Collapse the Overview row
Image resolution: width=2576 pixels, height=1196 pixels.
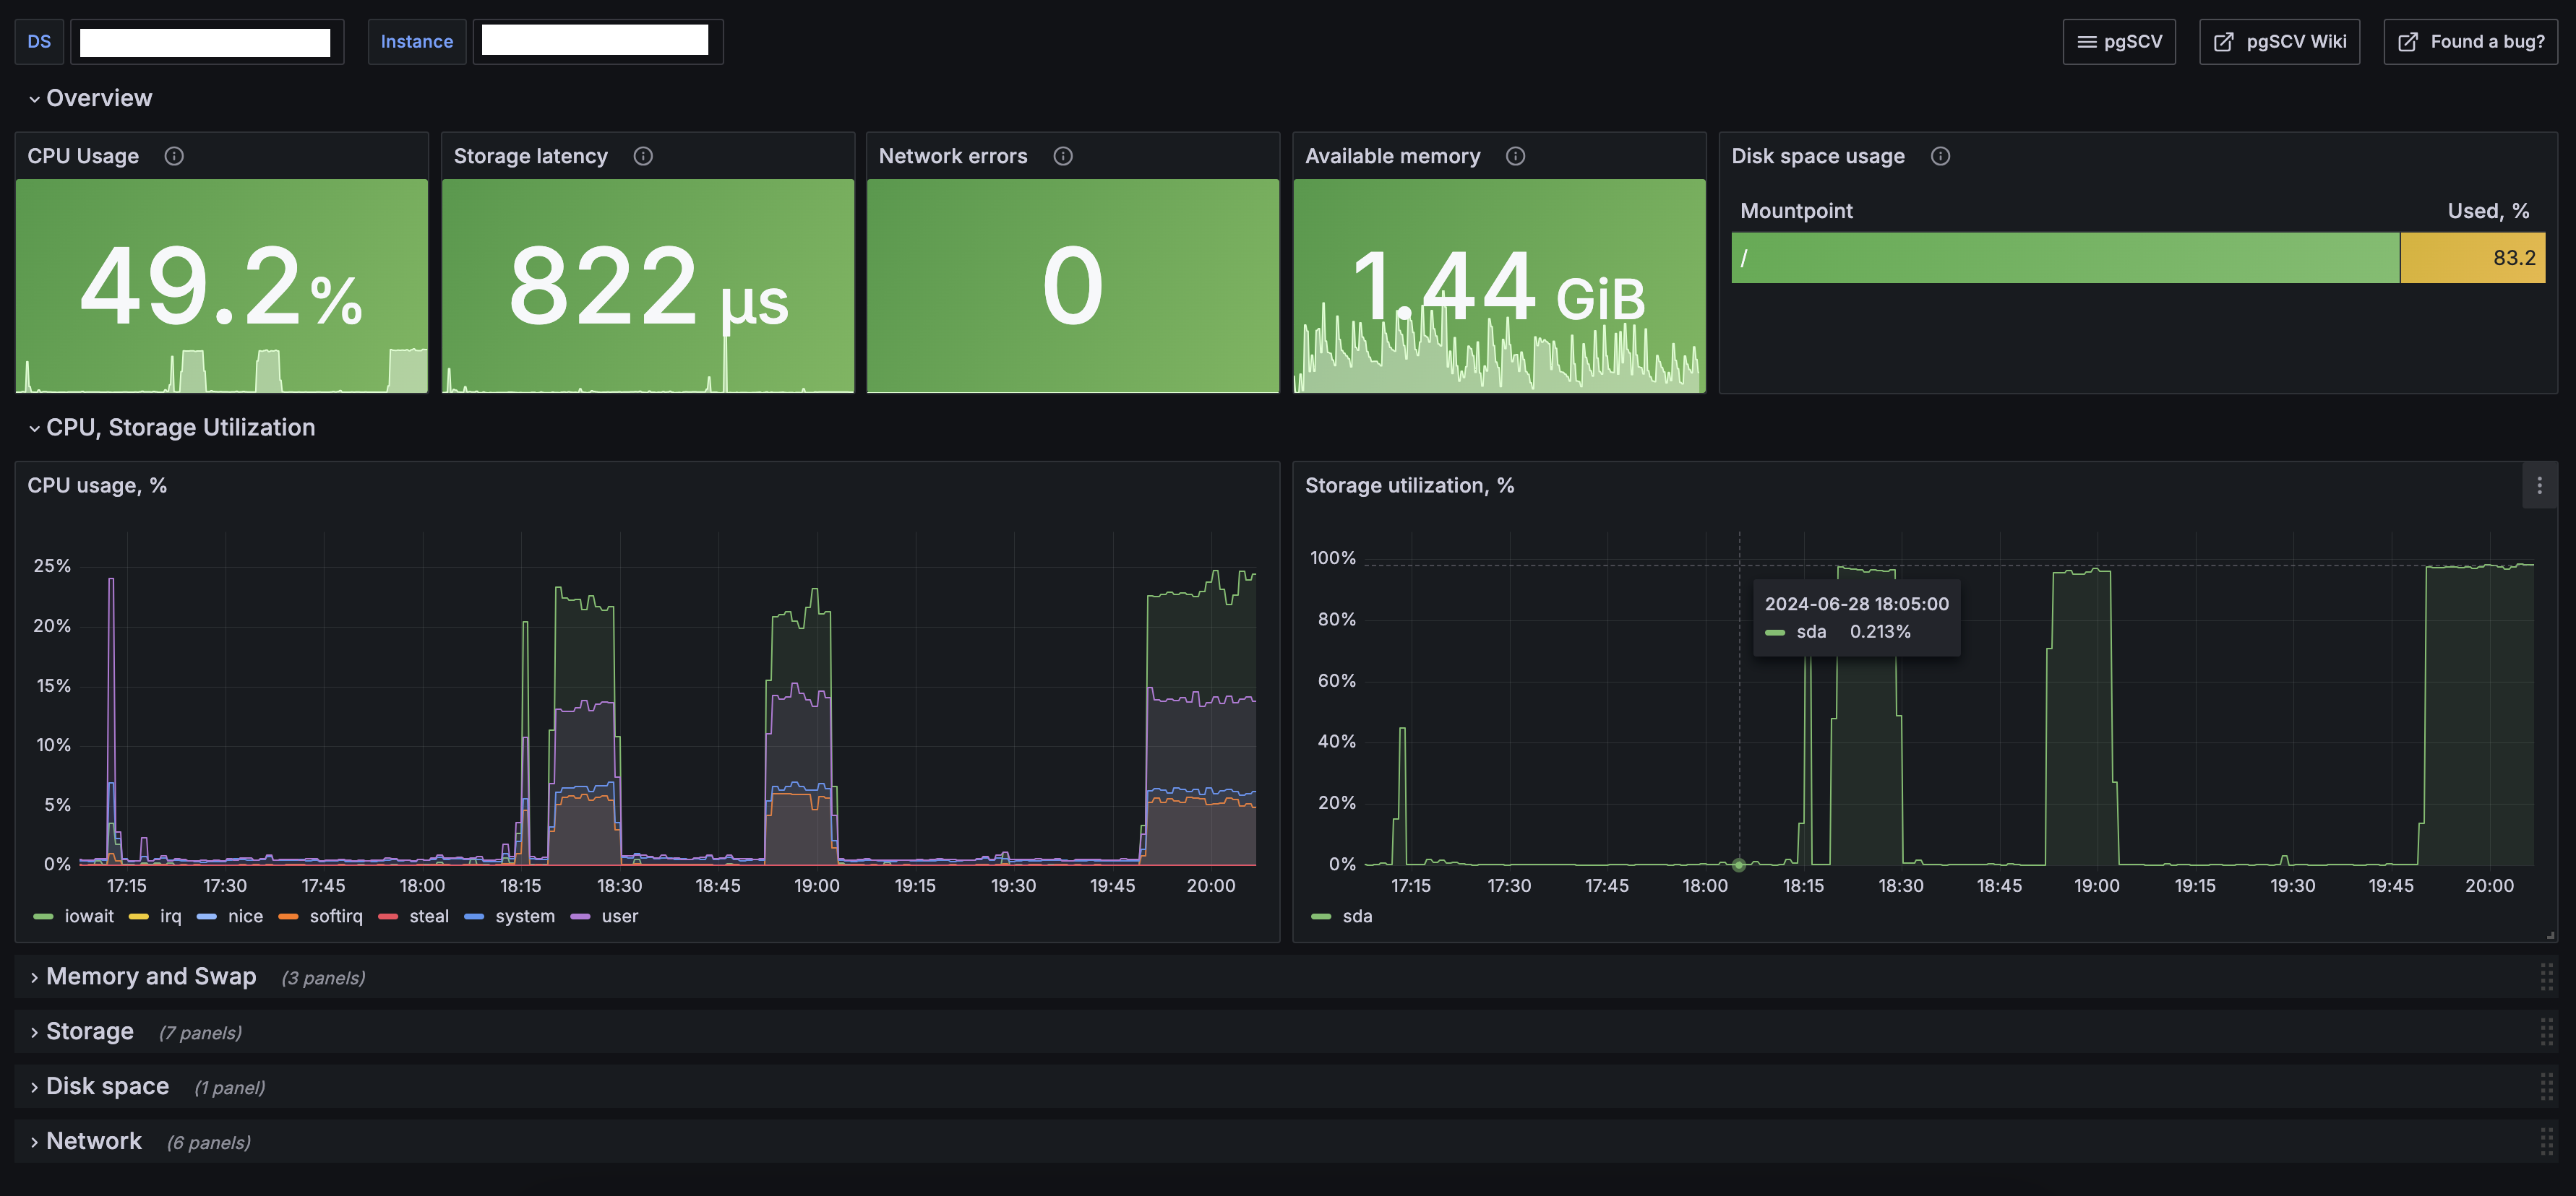coord(98,98)
